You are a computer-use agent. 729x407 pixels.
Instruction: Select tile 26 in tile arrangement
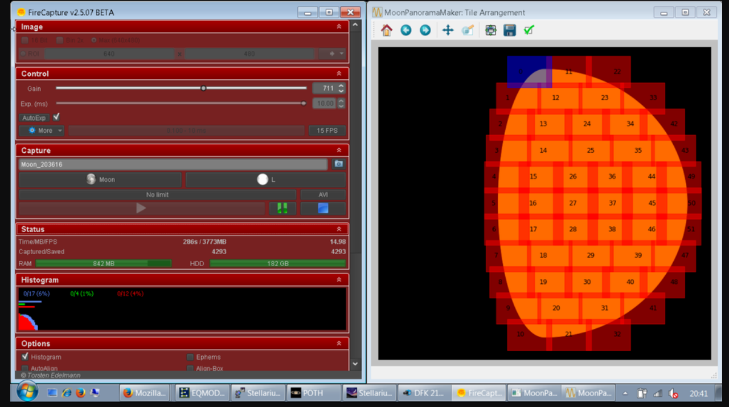573,177
